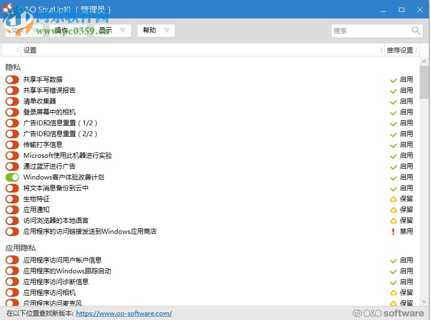Click green checkmark for 应用程序访问用户帐户信息
This screenshot has height=320, width=431.
point(393,261)
